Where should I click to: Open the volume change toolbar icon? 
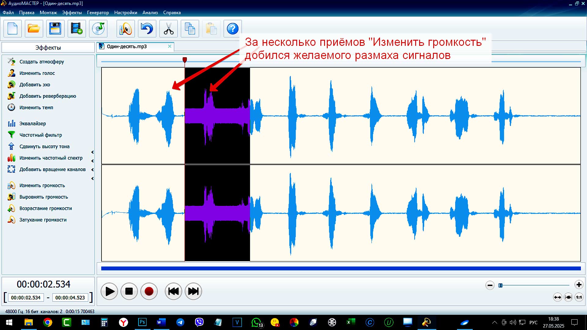pyautogui.click(x=126, y=29)
